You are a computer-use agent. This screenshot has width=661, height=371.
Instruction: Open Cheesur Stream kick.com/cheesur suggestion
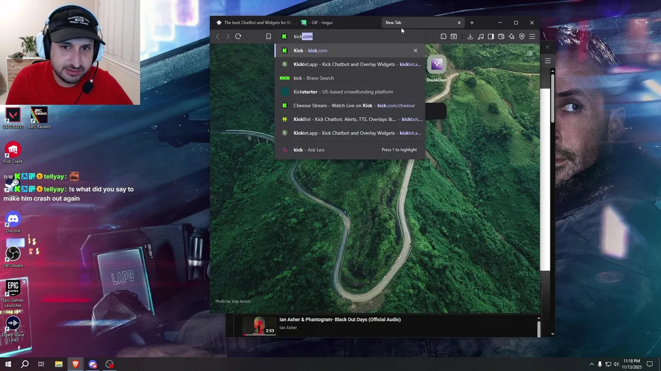(x=350, y=106)
